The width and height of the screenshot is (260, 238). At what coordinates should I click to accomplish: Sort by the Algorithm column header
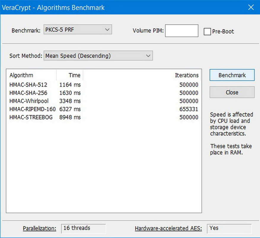pos(31,75)
